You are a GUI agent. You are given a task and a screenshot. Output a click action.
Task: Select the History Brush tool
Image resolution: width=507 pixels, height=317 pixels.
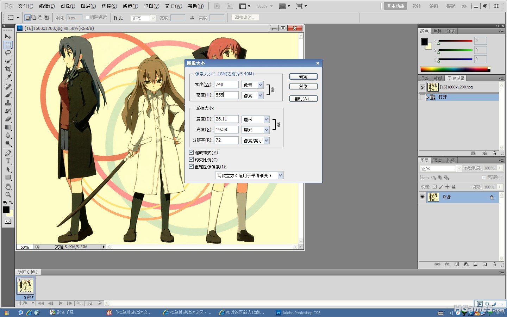8,111
